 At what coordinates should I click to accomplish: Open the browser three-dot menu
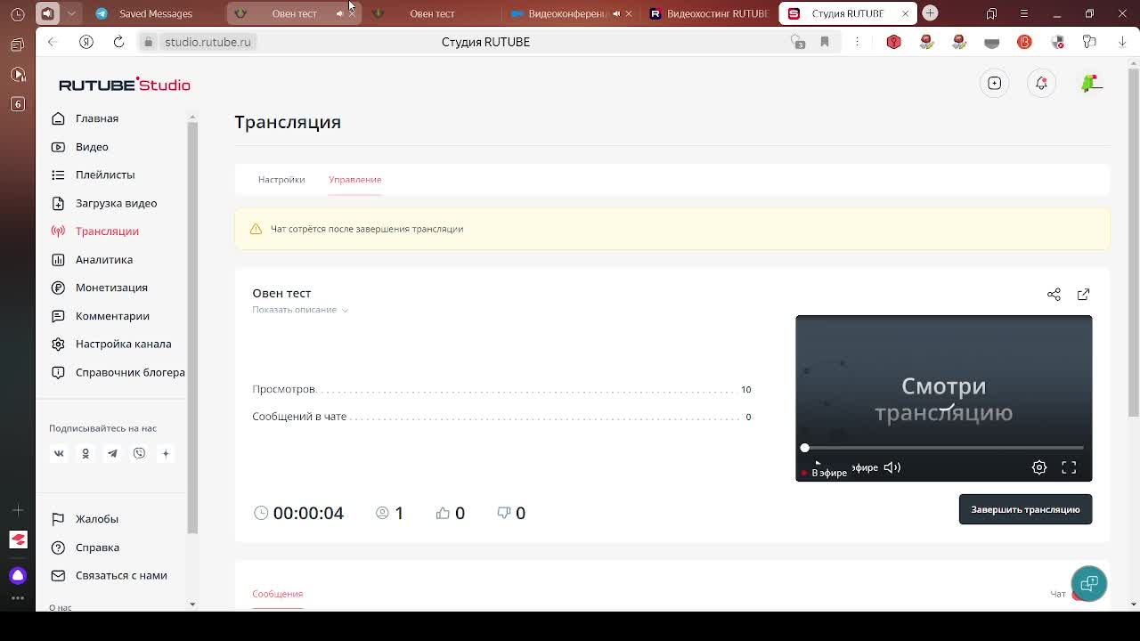pos(857,42)
